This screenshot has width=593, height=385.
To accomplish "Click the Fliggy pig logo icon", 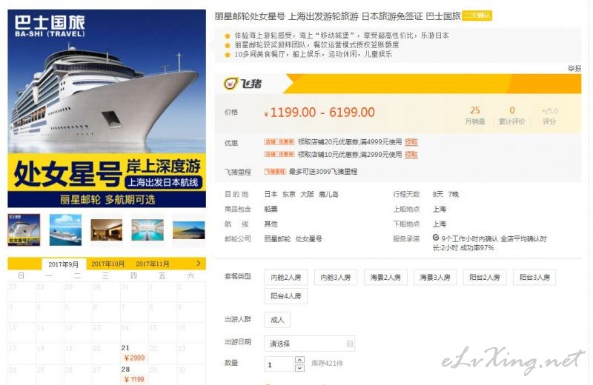I will (231, 84).
